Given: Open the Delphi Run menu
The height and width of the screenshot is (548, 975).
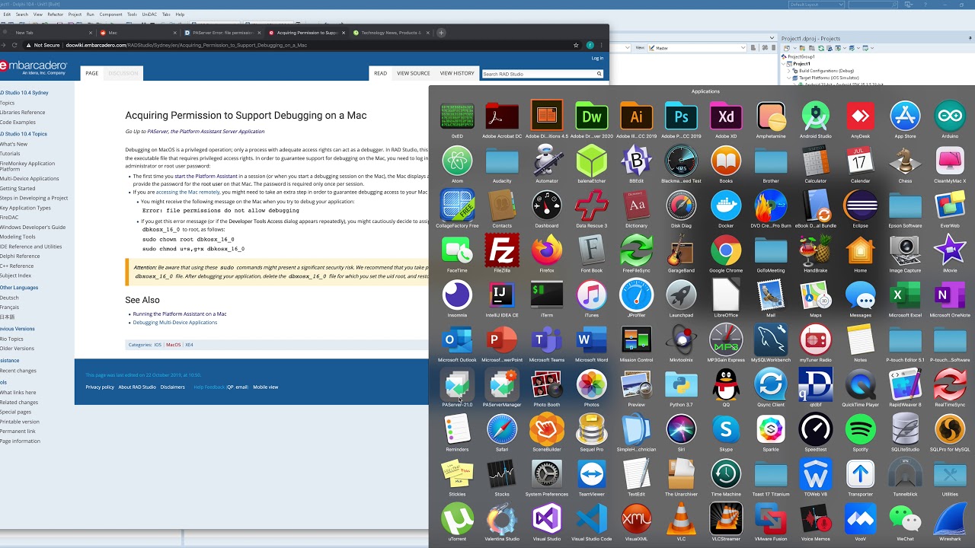Looking at the screenshot, I should point(91,14).
